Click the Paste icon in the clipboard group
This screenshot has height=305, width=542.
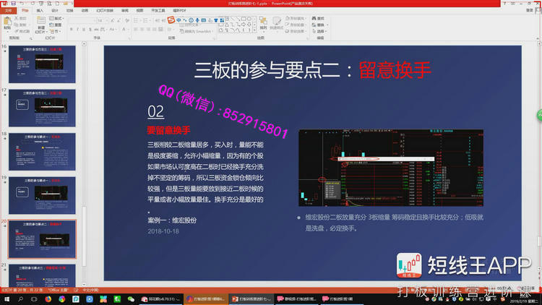pos(8,23)
